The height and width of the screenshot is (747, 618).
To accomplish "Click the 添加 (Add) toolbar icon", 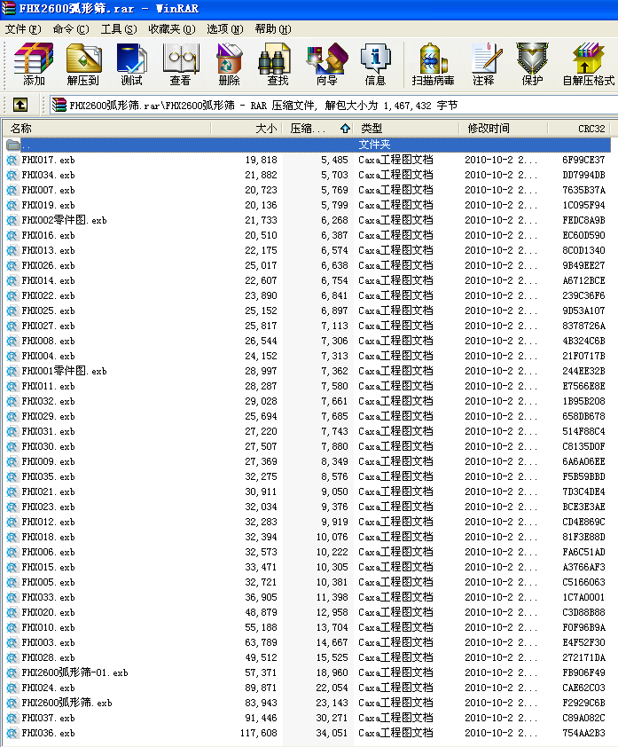I will click(x=34, y=64).
